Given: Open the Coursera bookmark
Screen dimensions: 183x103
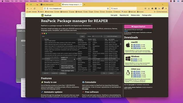Looking at the screenshot, I should (140, 12).
